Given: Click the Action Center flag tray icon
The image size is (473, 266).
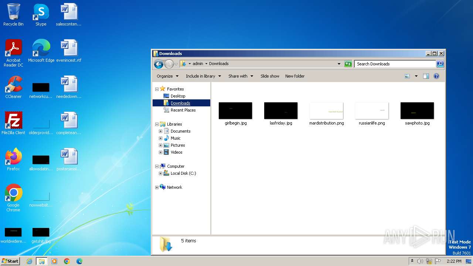Looking at the screenshot, I should pos(438,261).
